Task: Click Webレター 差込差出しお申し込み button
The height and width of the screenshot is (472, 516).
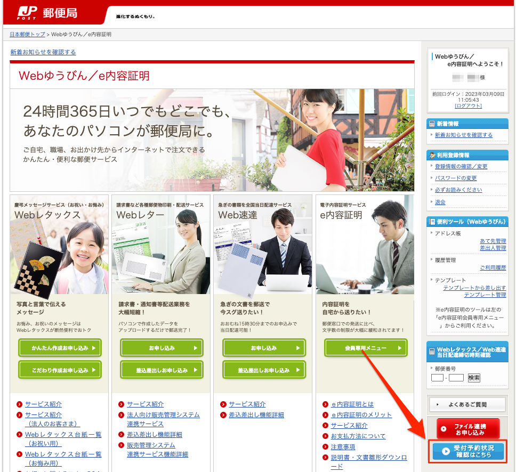Action: 162,370
